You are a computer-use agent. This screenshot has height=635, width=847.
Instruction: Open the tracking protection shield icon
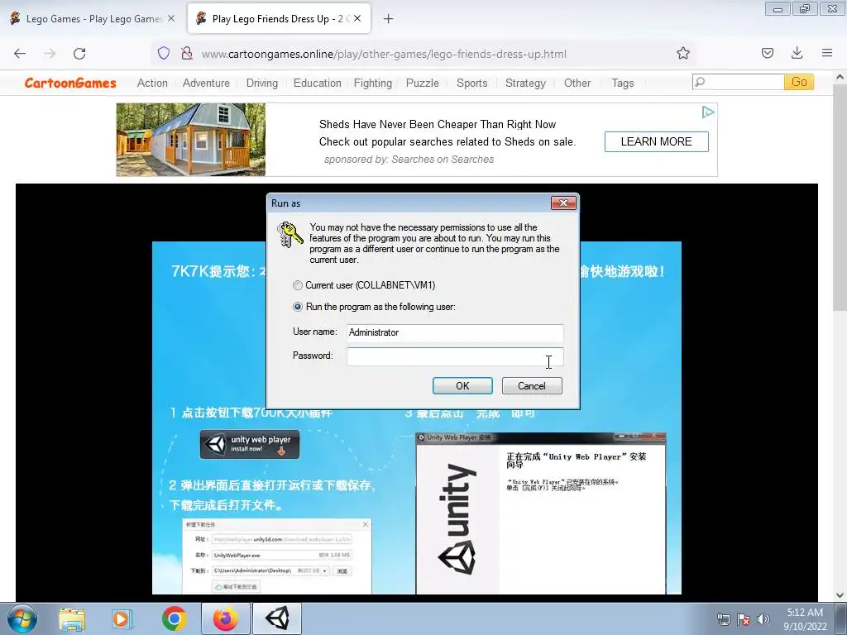click(x=164, y=54)
